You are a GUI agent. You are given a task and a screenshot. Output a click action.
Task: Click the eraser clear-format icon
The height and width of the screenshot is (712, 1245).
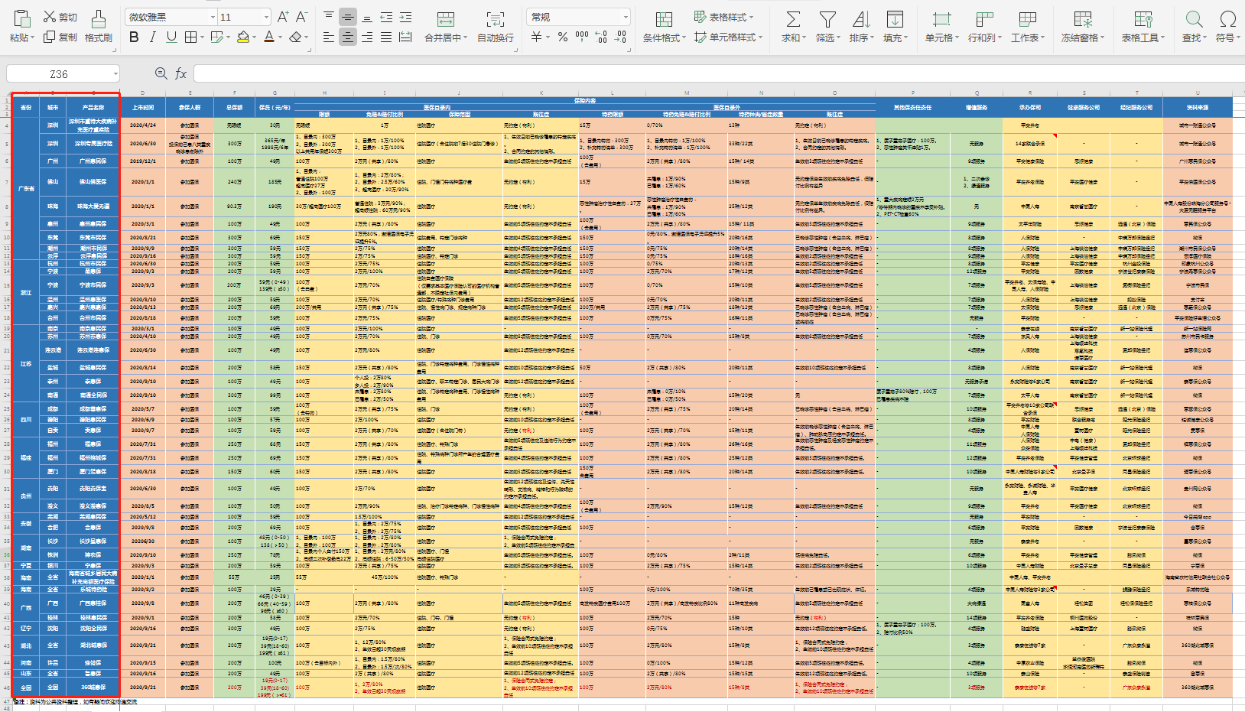(295, 37)
